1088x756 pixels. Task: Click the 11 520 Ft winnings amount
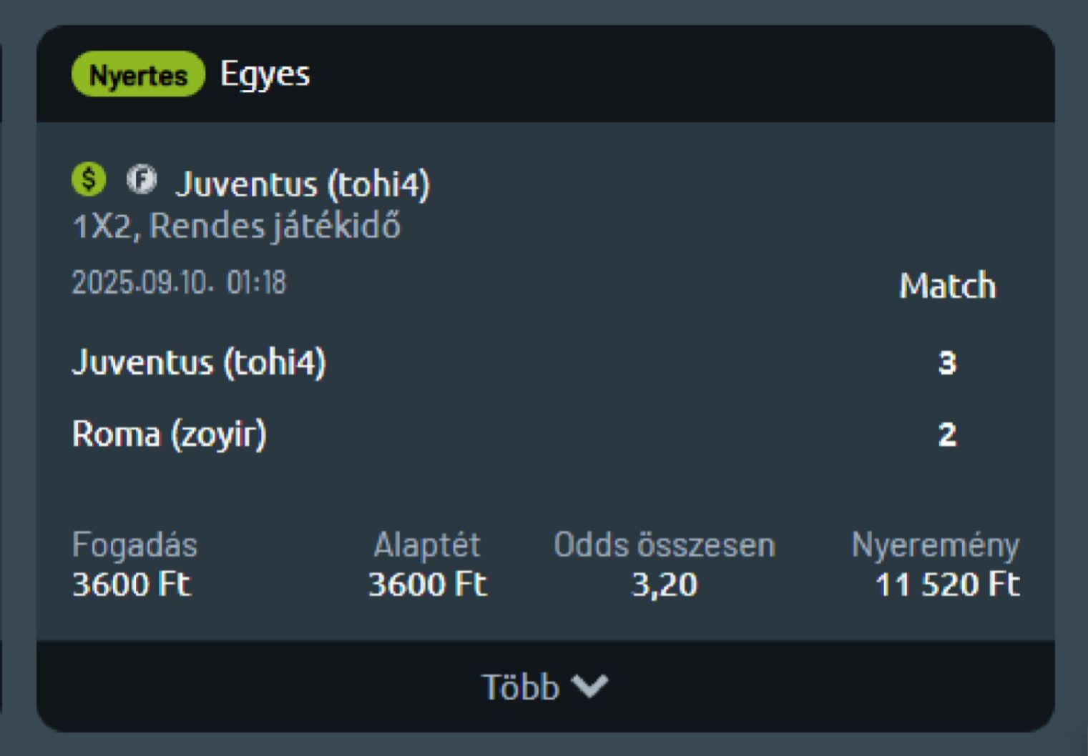click(x=946, y=585)
